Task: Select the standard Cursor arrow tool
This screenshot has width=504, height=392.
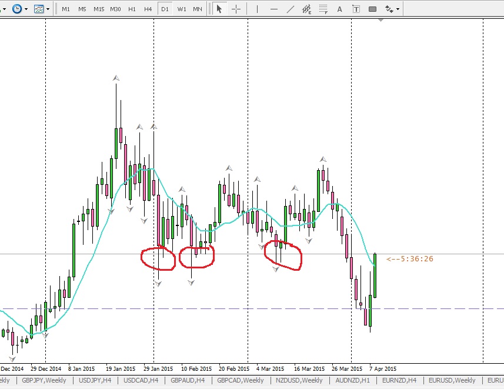Action: pyautogui.click(x=219, y=9)
